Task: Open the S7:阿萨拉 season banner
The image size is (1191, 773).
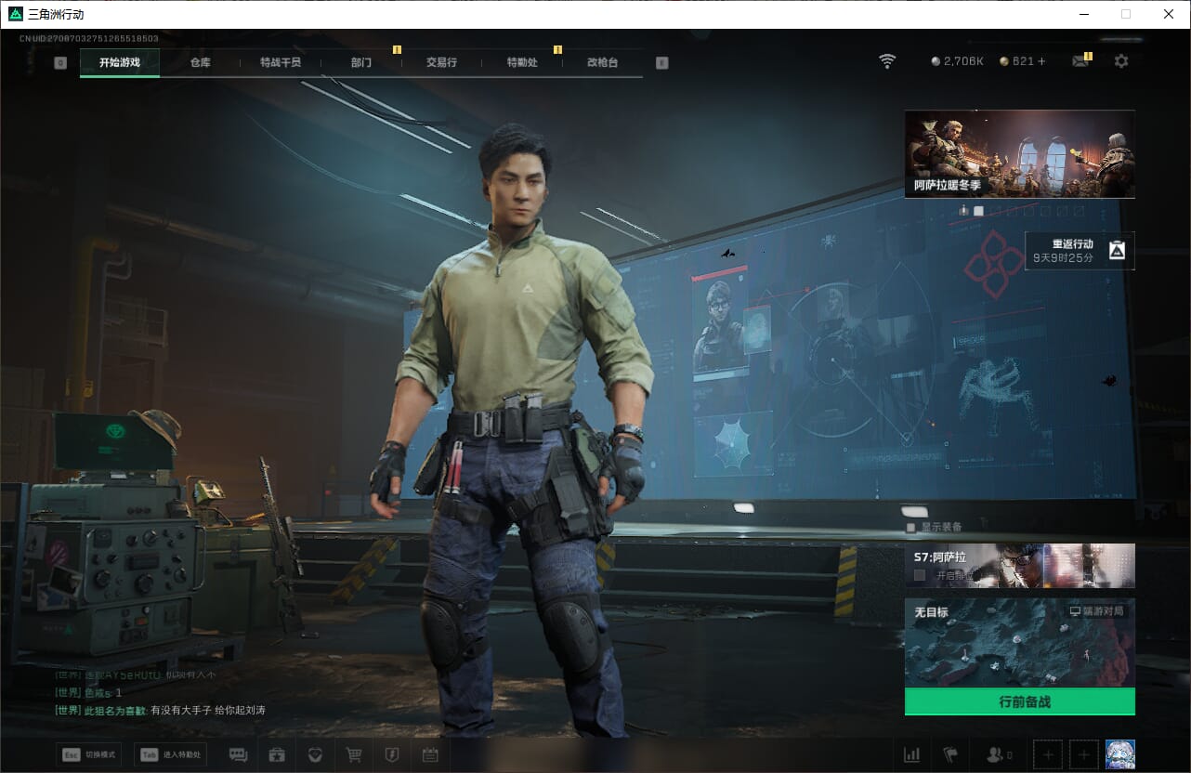Action: pos(1020,566)
